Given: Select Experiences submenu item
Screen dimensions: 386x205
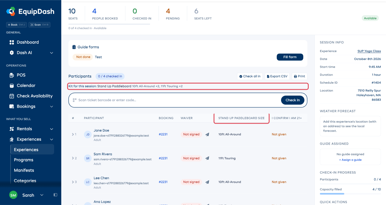Looking at the screenshot, I should 32,149.
